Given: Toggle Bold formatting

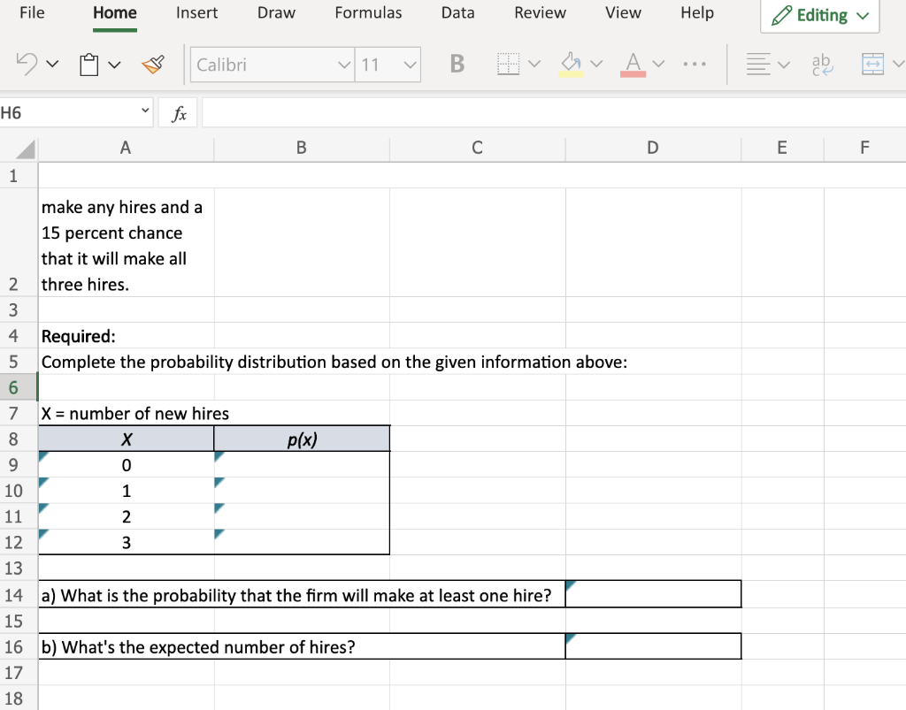Looking at the screenshot, I should pos(457,64).
